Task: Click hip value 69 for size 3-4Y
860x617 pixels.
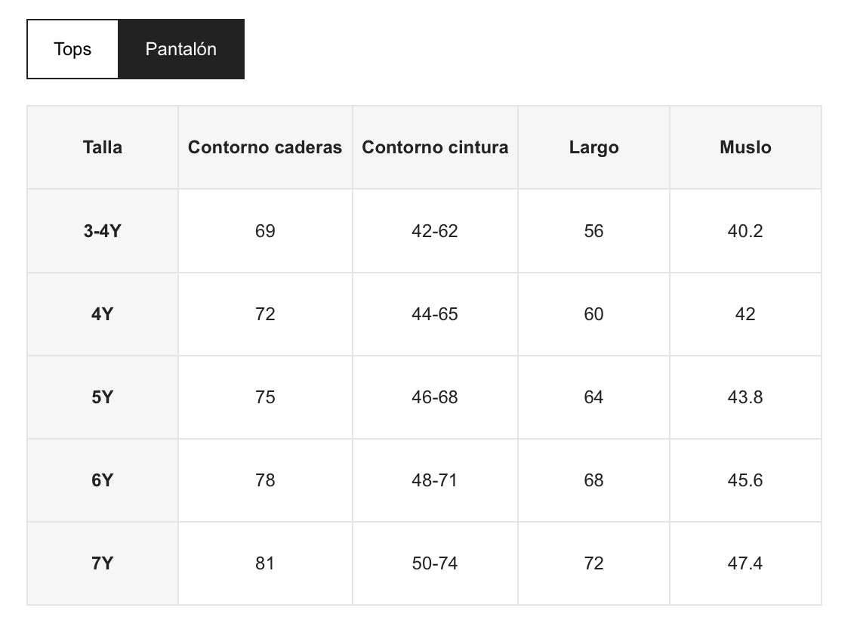Action: coord(265,231)
